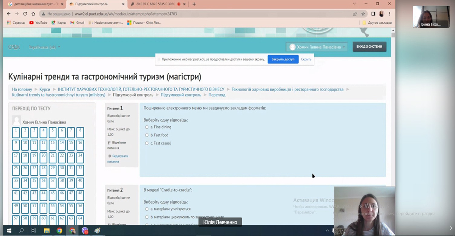Select answer b. Fast food
455x236 pixels.
[x=147, y=135]
